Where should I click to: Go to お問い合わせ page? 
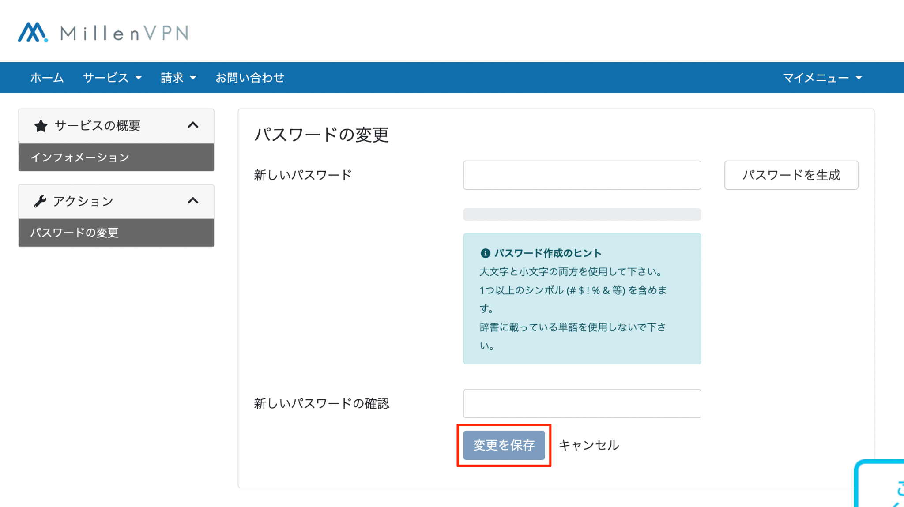(x=250, y=78)
